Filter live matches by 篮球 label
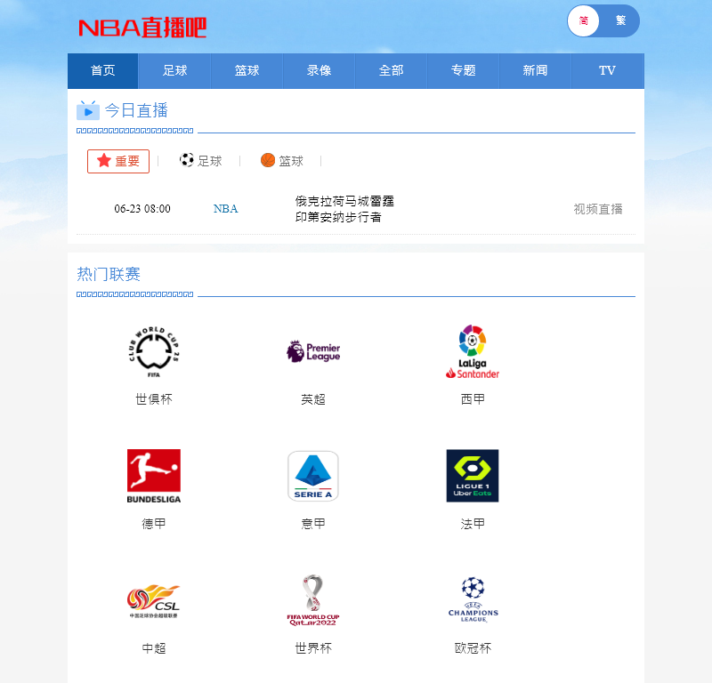Viewport: 712px width, 683px height. (x=291, y=161)
